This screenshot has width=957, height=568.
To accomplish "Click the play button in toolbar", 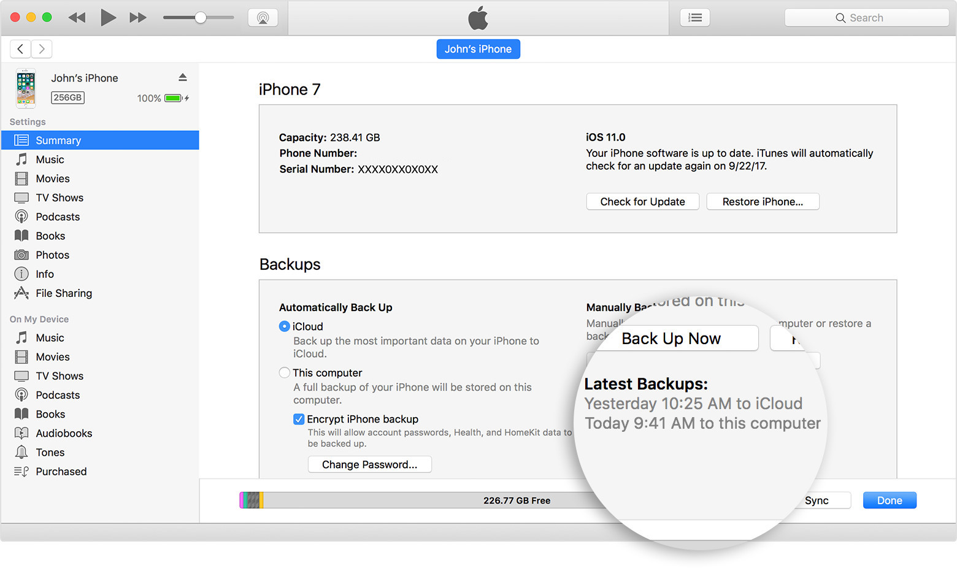I will pos(108,18).
